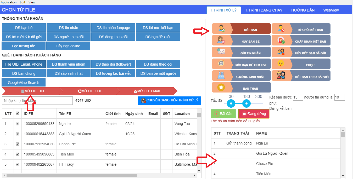The image size is (353, 179).
Task: Select the Gửi Tin Nhắn envelope icon
Action: (221, 52)
